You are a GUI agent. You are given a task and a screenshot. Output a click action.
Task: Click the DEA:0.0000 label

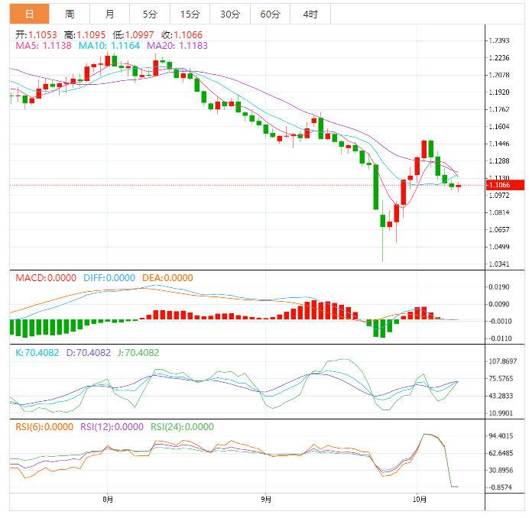tap(167, 278)
